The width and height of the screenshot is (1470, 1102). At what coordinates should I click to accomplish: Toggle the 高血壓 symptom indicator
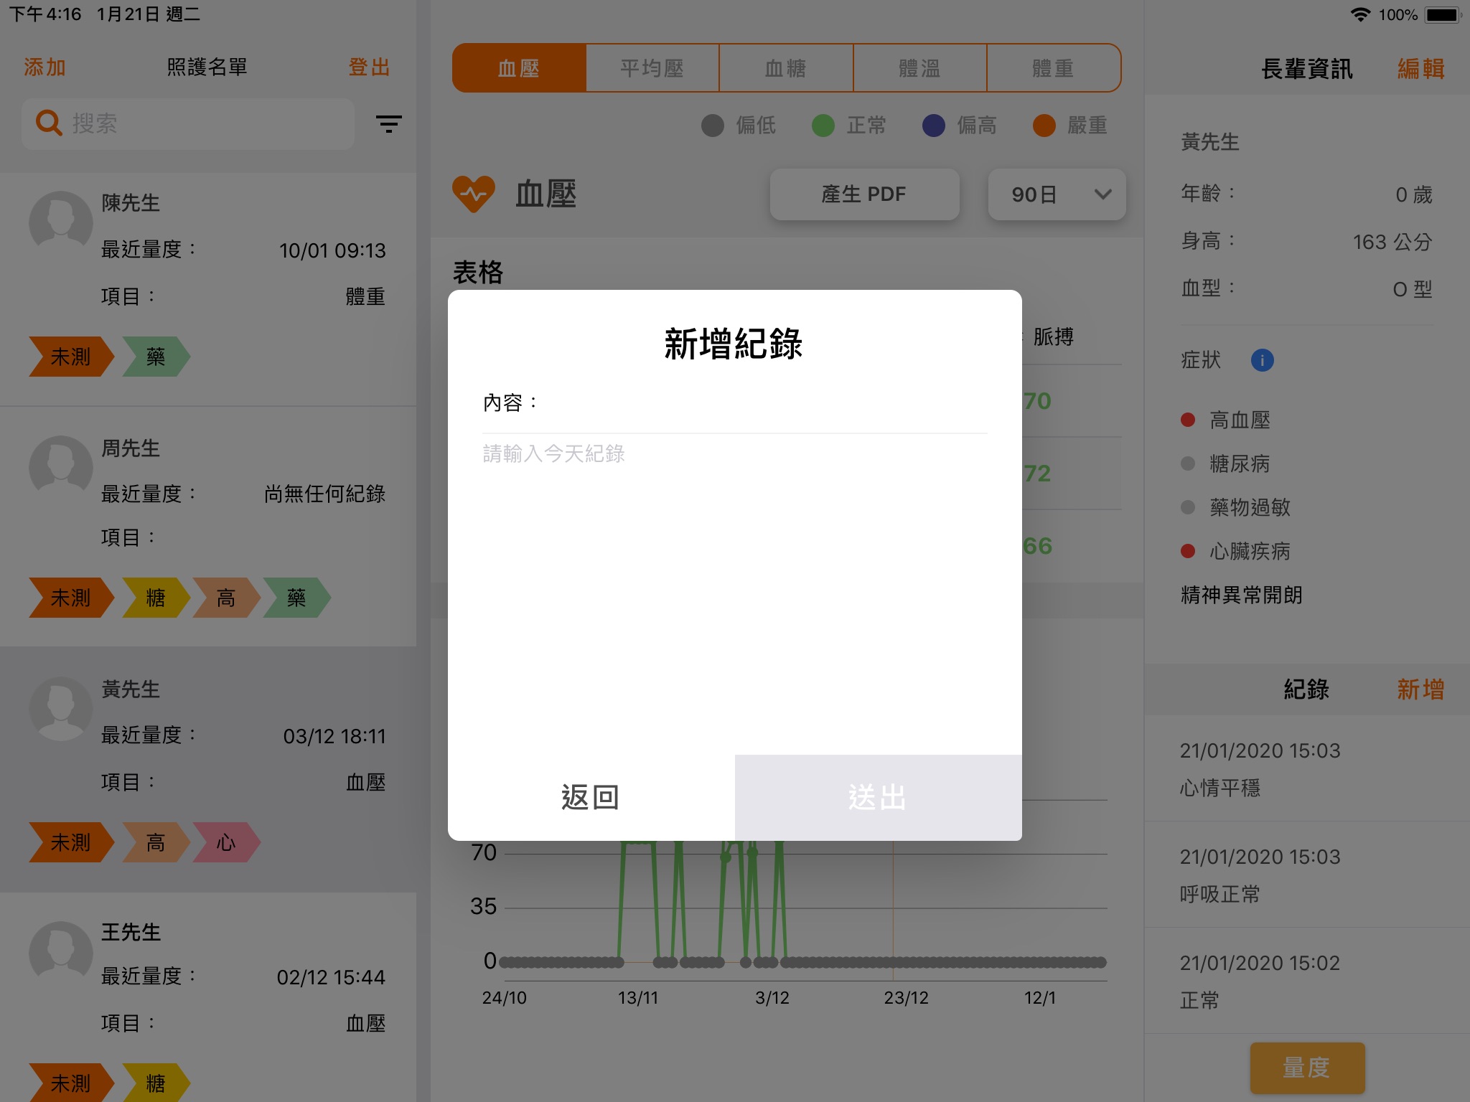(1188, 420)
